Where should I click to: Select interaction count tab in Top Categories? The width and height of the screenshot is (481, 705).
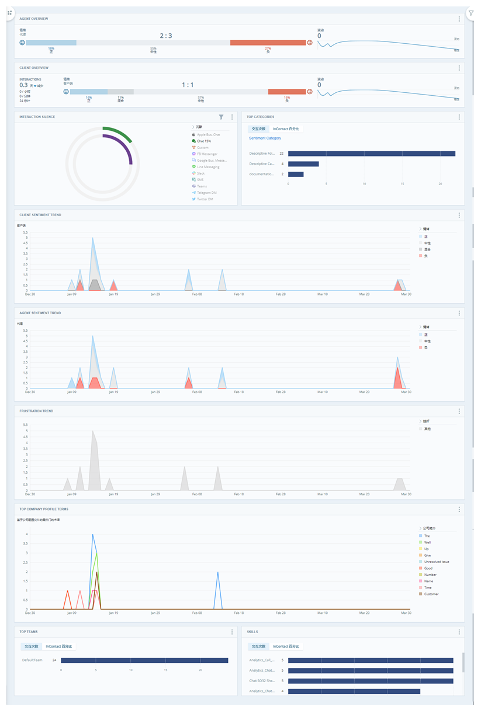(x=258, y=129)
